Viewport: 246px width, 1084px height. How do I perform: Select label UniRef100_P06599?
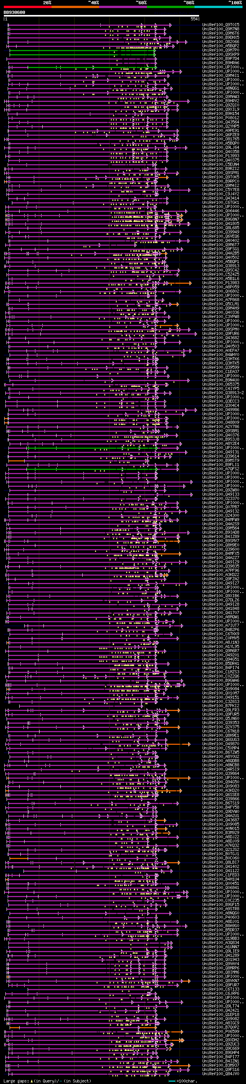[221, 1031]
